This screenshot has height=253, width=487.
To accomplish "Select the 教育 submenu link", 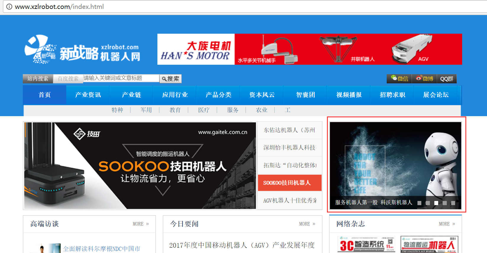I will 175,110.
